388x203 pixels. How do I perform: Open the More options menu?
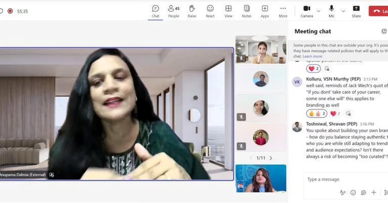(283, 11)
